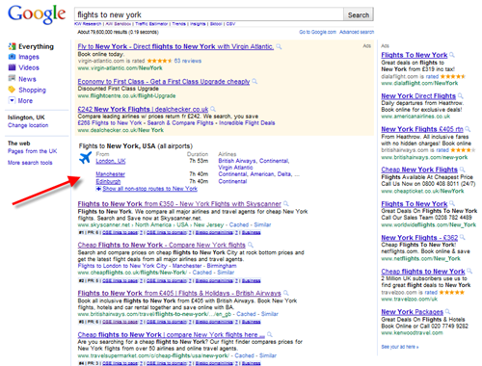Click See your ad here link
Viewport: 482px width, 366px height.
point(400,347)
